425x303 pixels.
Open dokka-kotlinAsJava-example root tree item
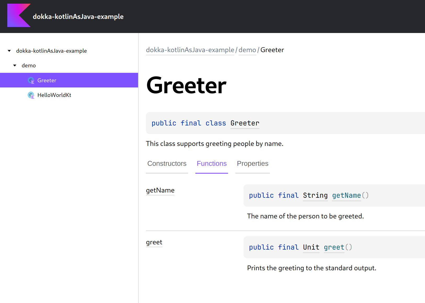pyautogui.click(x=52, y=51)
